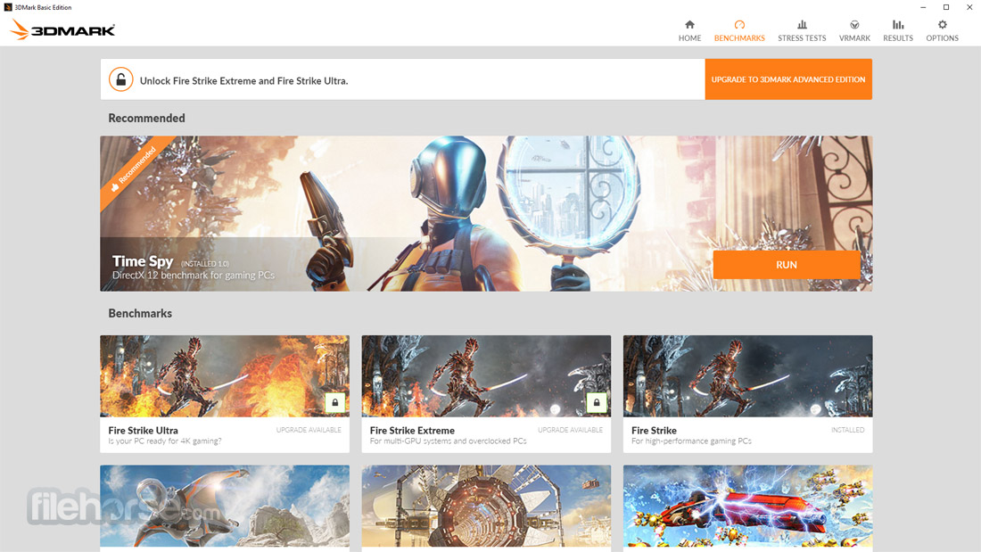Maximize the 3DMark window

coord(946,7)
